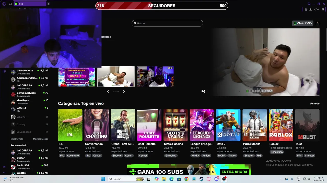Open Grand Theft Auto category card
The height and width of the screenshot is (183, 327).
(x=123, y=125)
